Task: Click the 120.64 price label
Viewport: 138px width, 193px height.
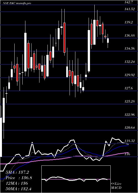Action: click(x=129, y=128)
